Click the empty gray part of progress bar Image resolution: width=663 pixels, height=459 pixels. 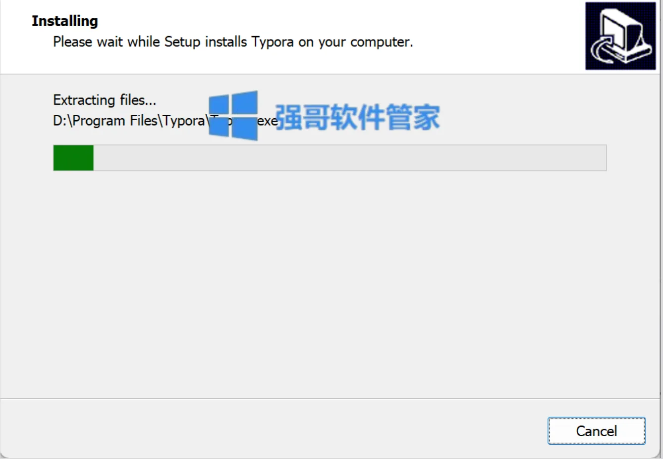[350, 158]
